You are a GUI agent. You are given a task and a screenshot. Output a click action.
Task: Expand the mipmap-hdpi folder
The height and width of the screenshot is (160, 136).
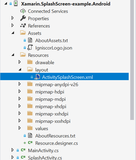[x=20, y=91]
